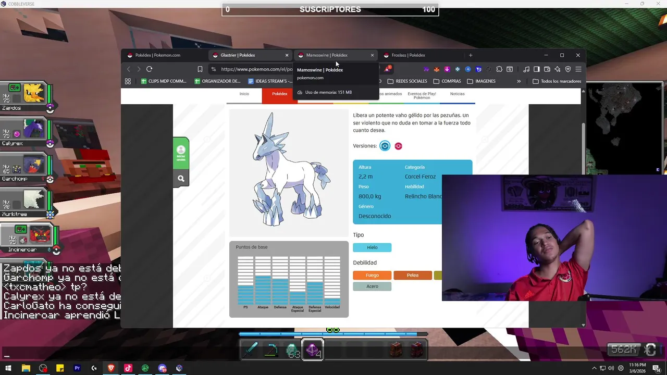
Task: Open the Brave Rewards triangle icon
Action: [x=387, y=69]
